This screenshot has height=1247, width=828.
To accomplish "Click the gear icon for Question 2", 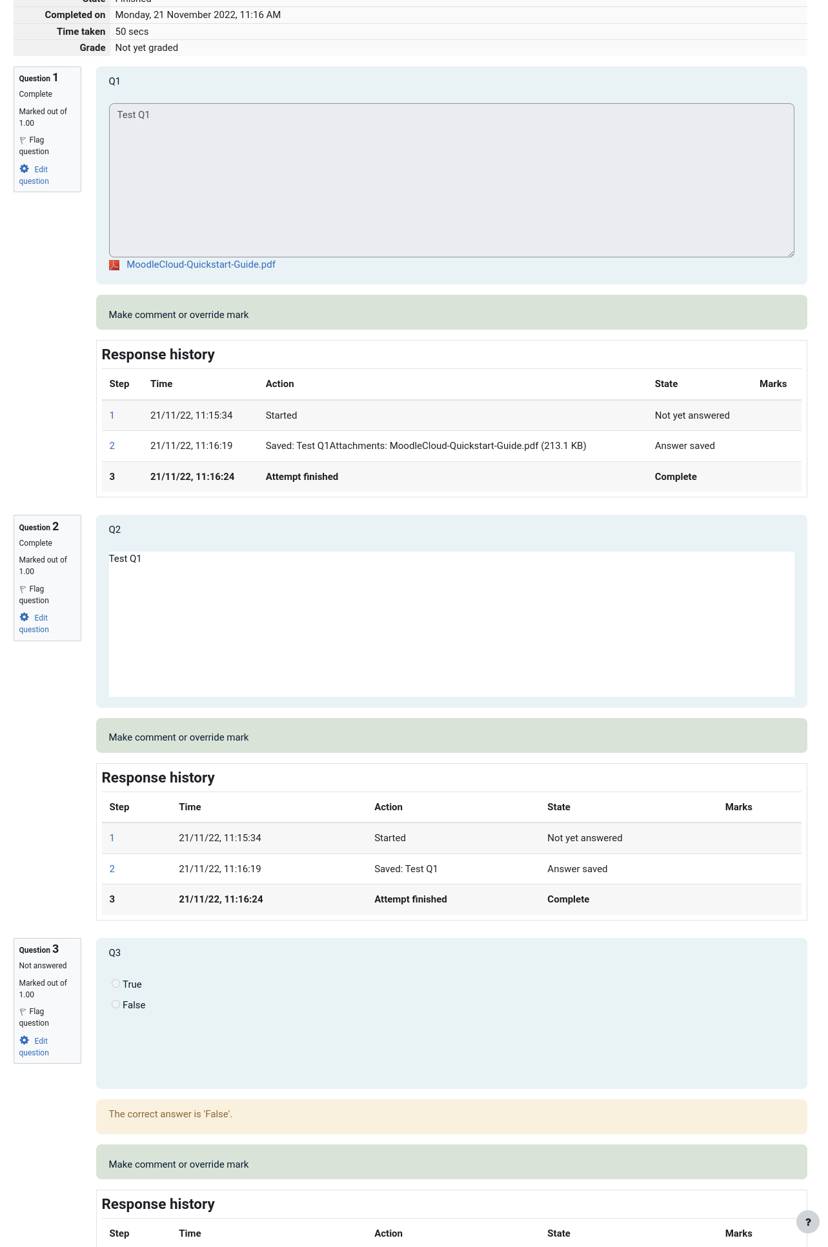I will click(25, 617).
